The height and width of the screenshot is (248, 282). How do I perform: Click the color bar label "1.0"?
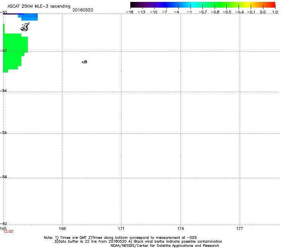pos(275,12)
